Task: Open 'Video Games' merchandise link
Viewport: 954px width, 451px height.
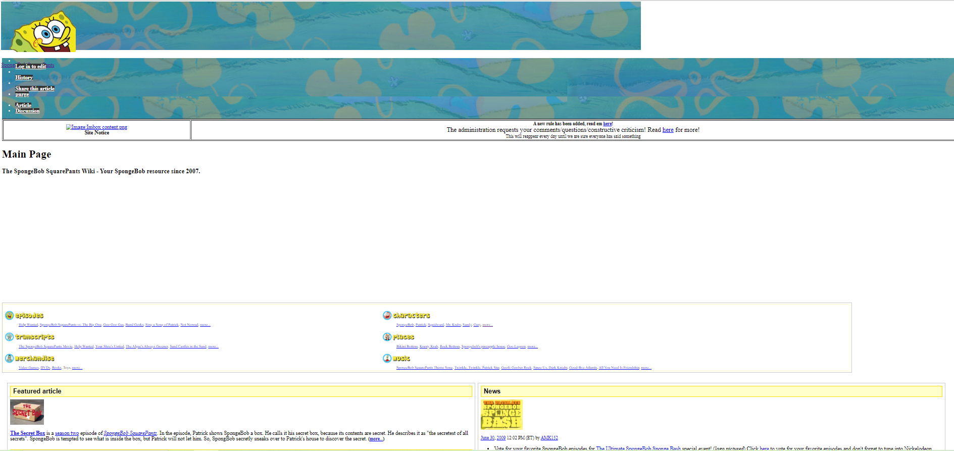Action: tap(29, 368)
